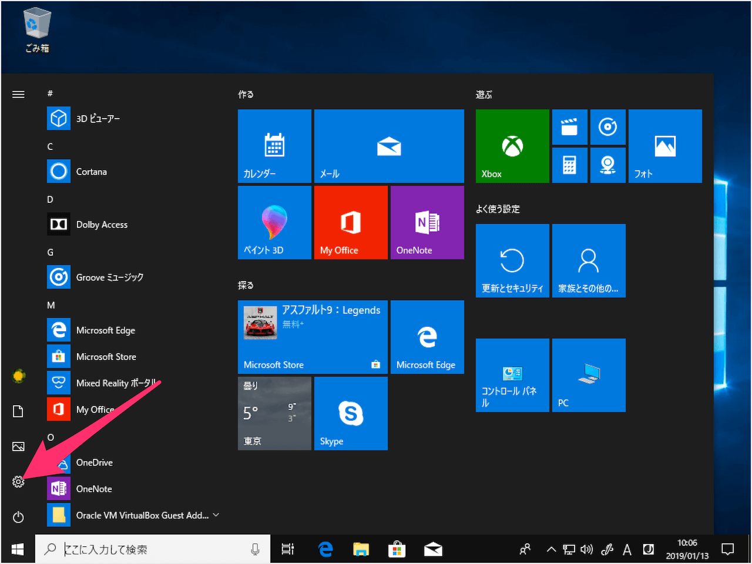
Task: Click the Windows Start button
Action: (18, 549)
